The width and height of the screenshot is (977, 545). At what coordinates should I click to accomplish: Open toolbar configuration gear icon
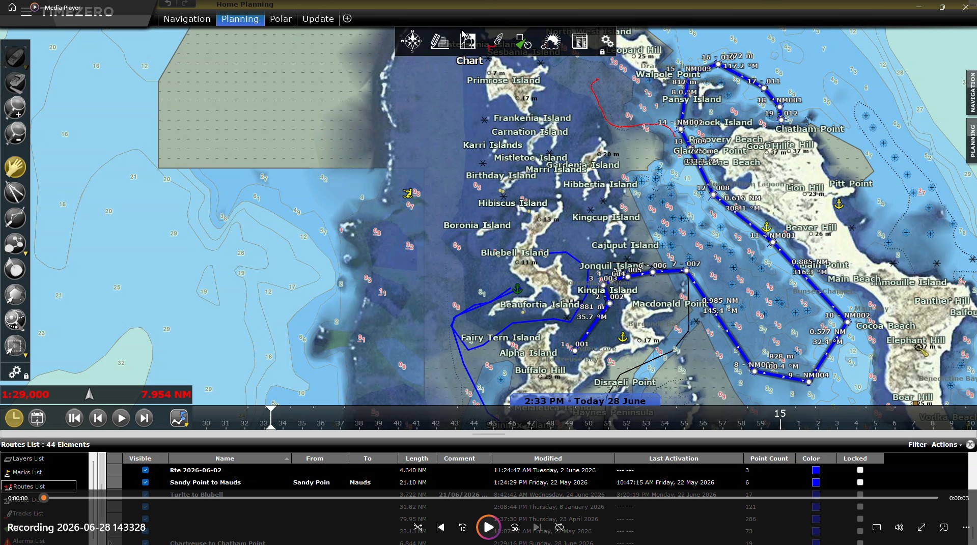click(16, 372)
